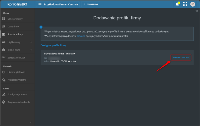This screenshot has width=200, height=126.
Task: Click the Historia płatności clock icon
Action: 4,72
